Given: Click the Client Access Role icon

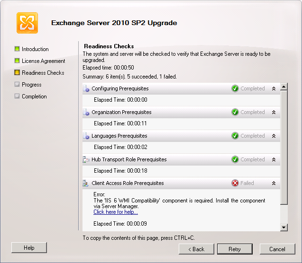Looking at the screenshot, I should [x=85, y=183].
